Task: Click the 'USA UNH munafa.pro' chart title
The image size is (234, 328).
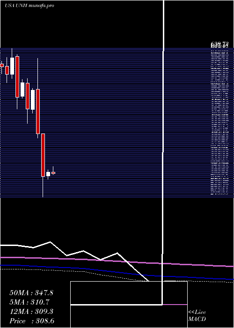Action: 29,6
